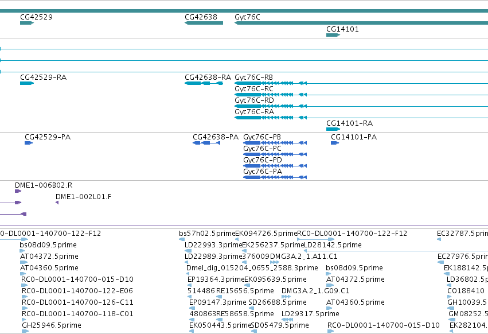This screenshot has width=488, height=334.
Task: Click the EC32787.5prim EST label
Action: coord(462,234)
